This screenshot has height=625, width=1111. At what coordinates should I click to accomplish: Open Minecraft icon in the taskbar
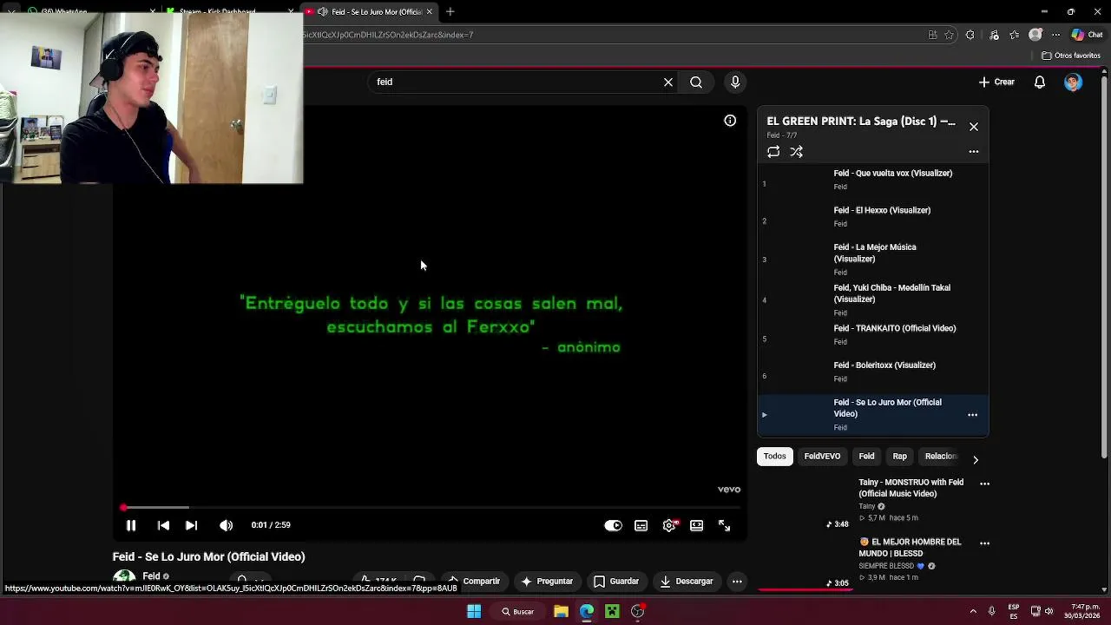coord(612,611)
